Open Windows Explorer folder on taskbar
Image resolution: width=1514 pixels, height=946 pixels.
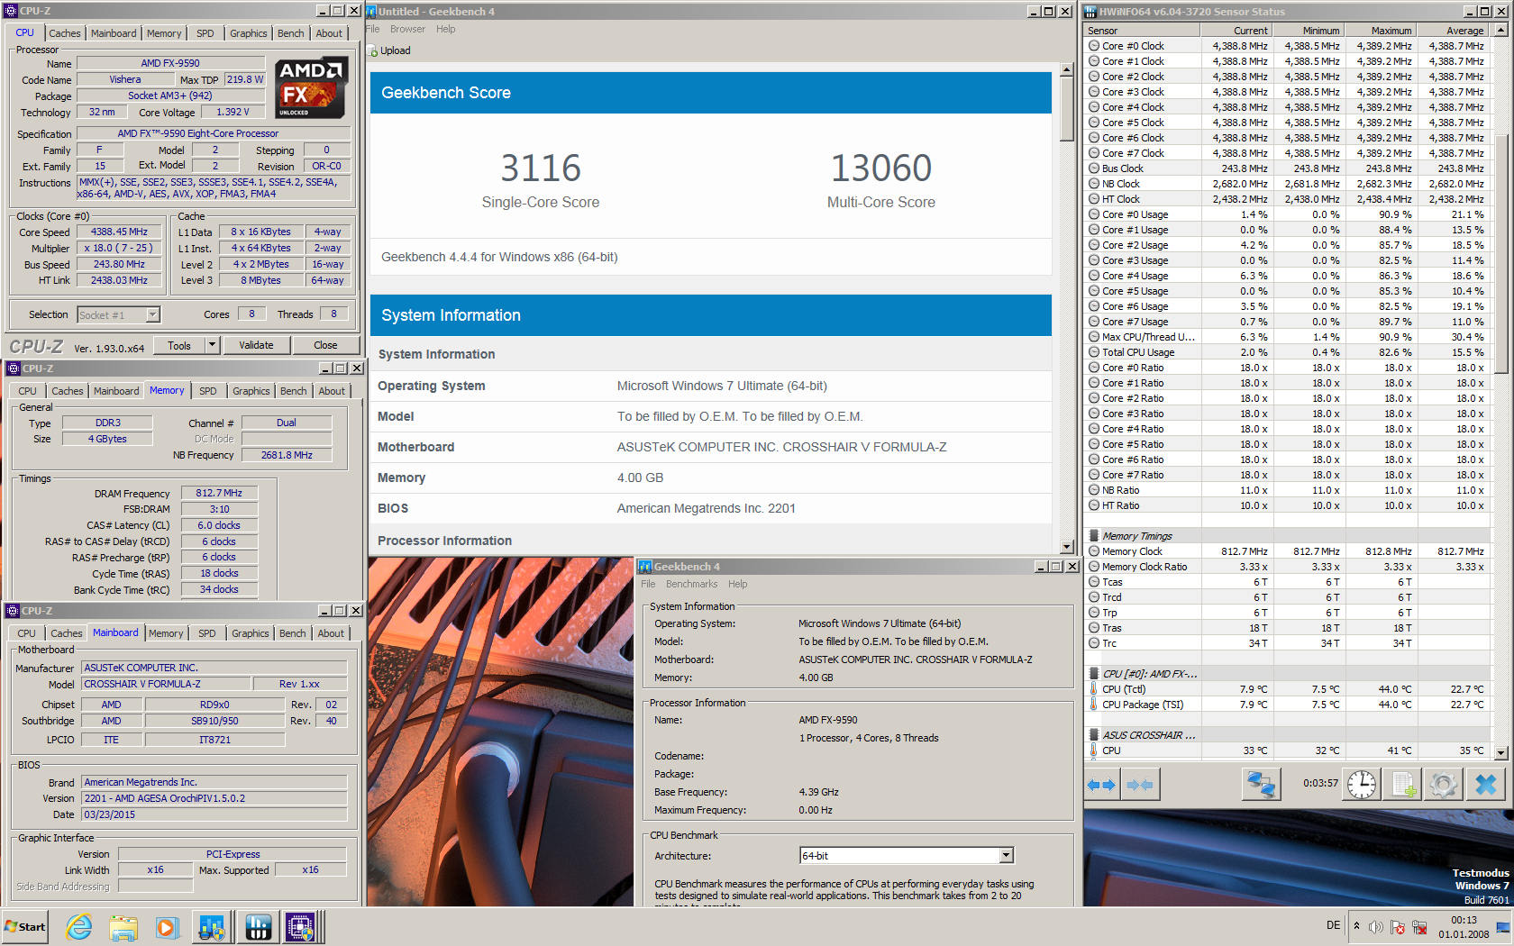pyautogui.click(x=123, y=927)
